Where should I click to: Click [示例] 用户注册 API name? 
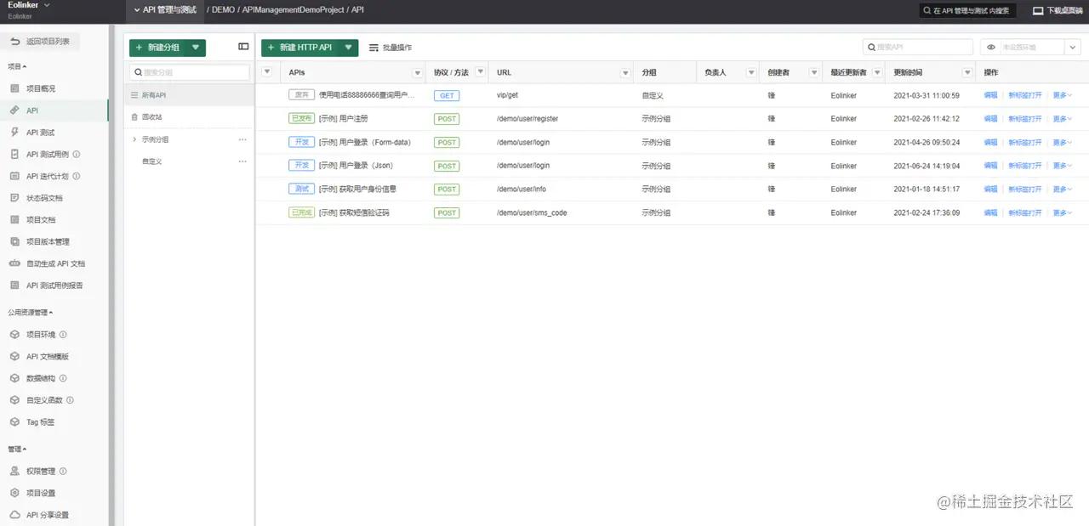(344, 119)
